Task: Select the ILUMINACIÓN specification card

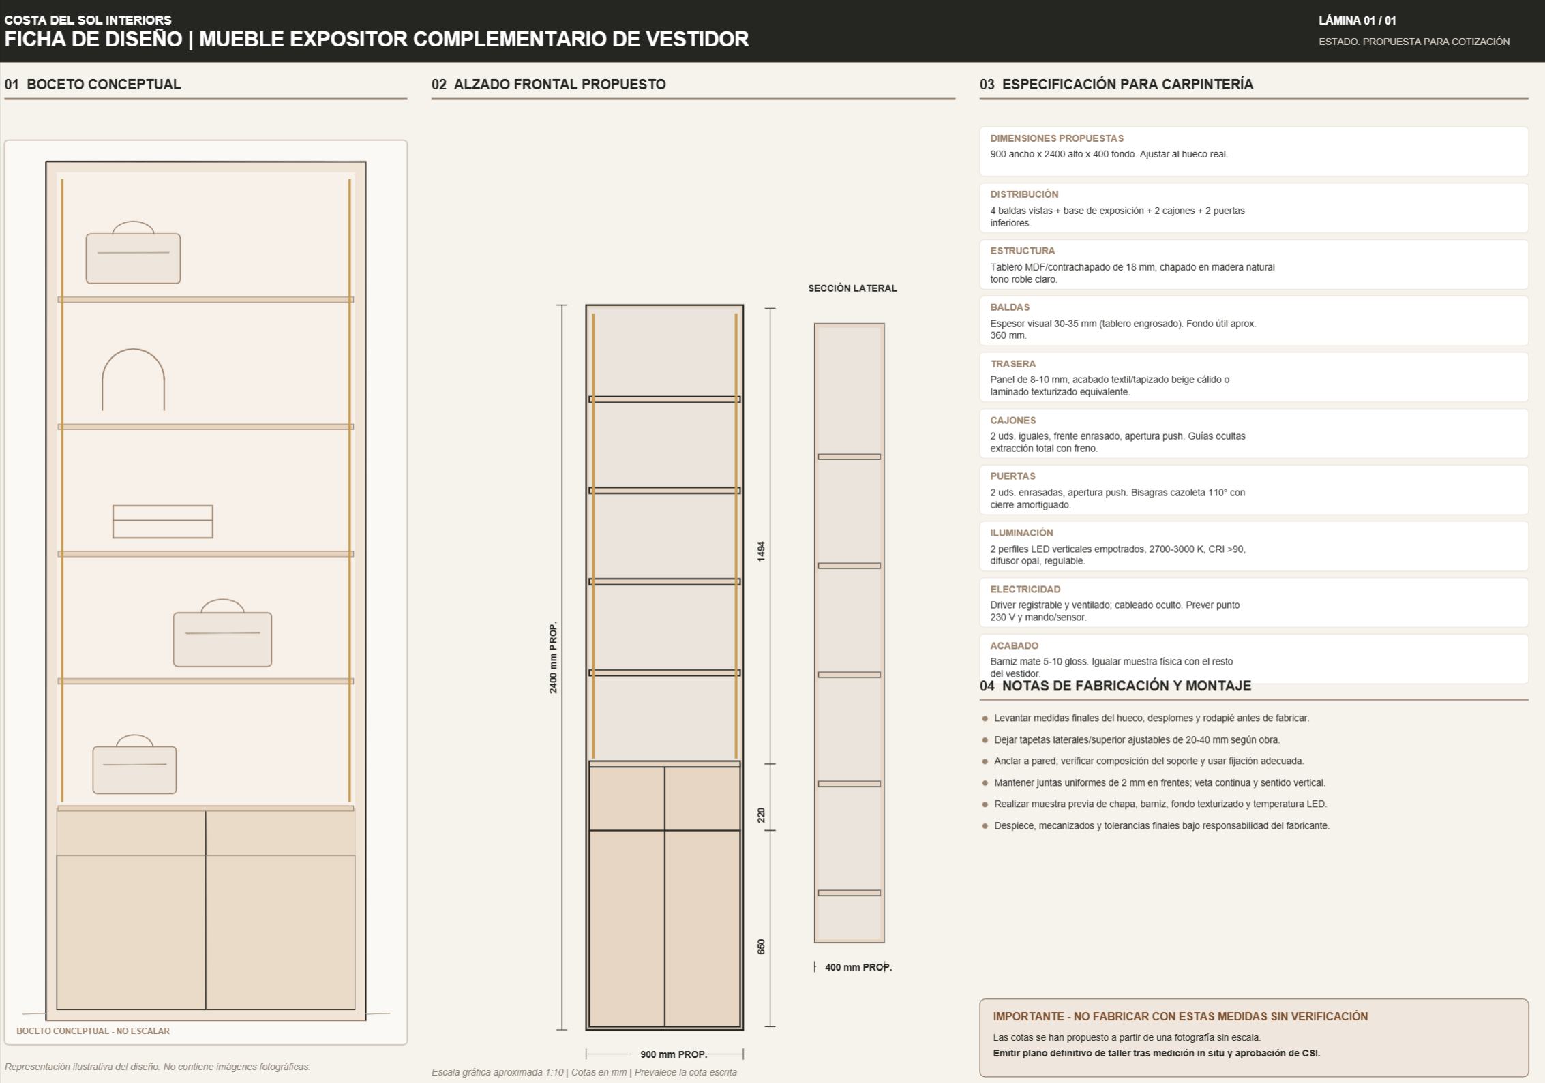Action: click(x=1253, y=546)
